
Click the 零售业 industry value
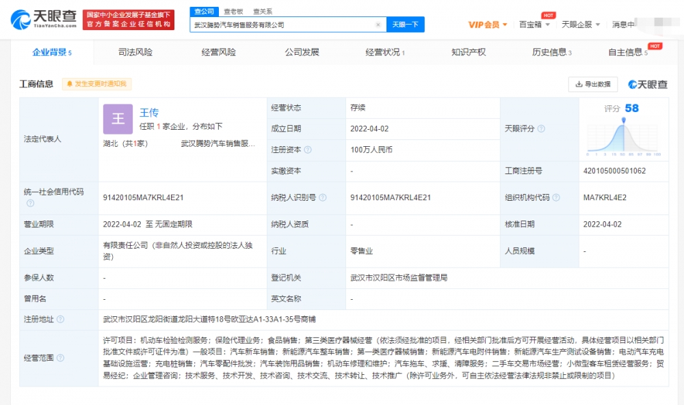pyautogui.click(x=361, y=251)
